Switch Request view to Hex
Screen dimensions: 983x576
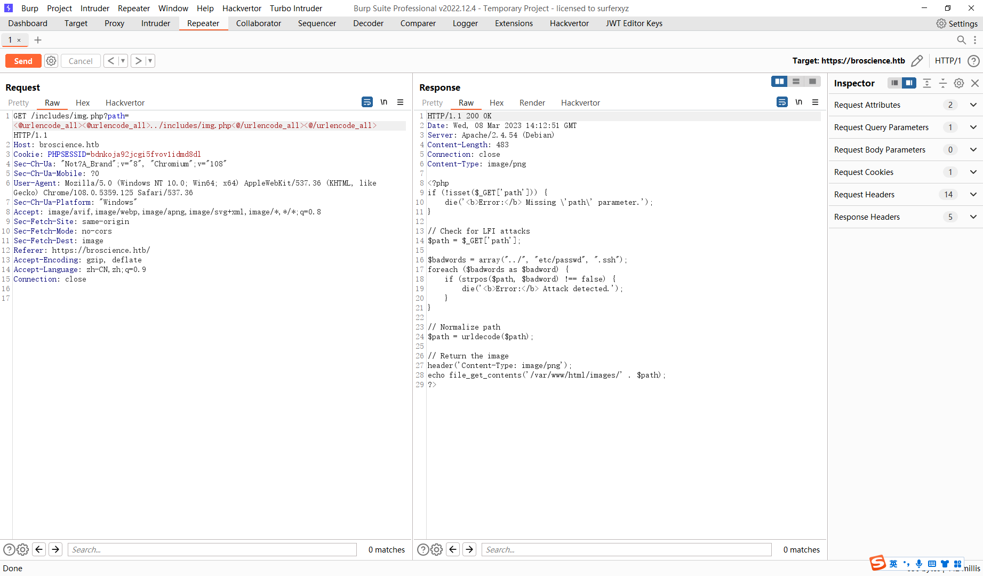83,103
